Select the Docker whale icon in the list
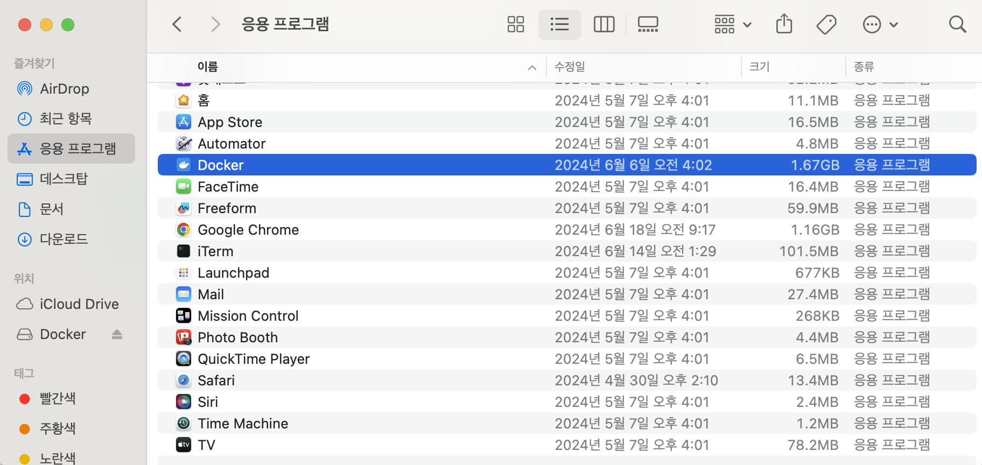 click(x=184, y=165)
